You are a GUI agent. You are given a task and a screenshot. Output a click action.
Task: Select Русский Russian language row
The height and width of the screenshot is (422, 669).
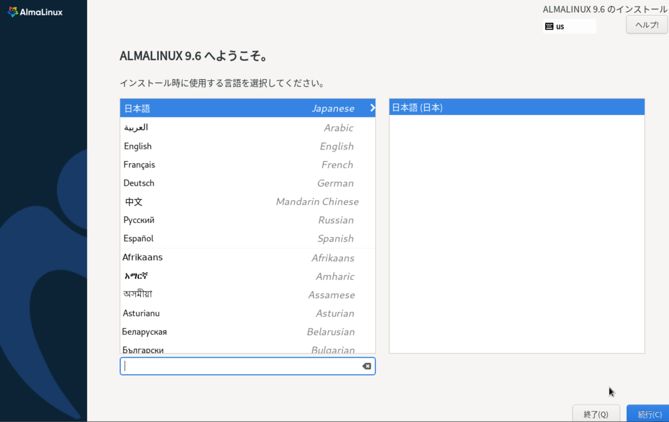[x=248, y=220]
